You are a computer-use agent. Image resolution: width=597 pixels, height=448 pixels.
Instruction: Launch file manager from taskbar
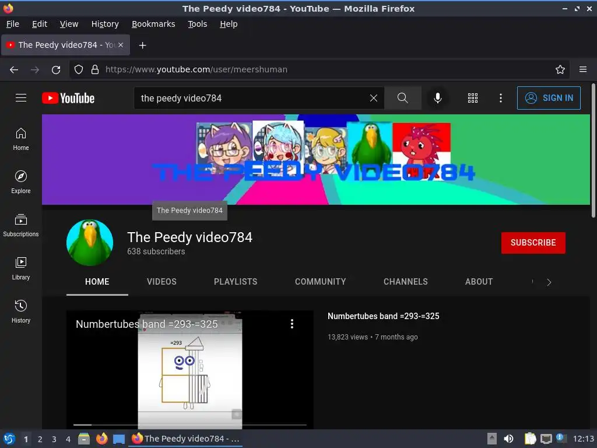[84, 439]
